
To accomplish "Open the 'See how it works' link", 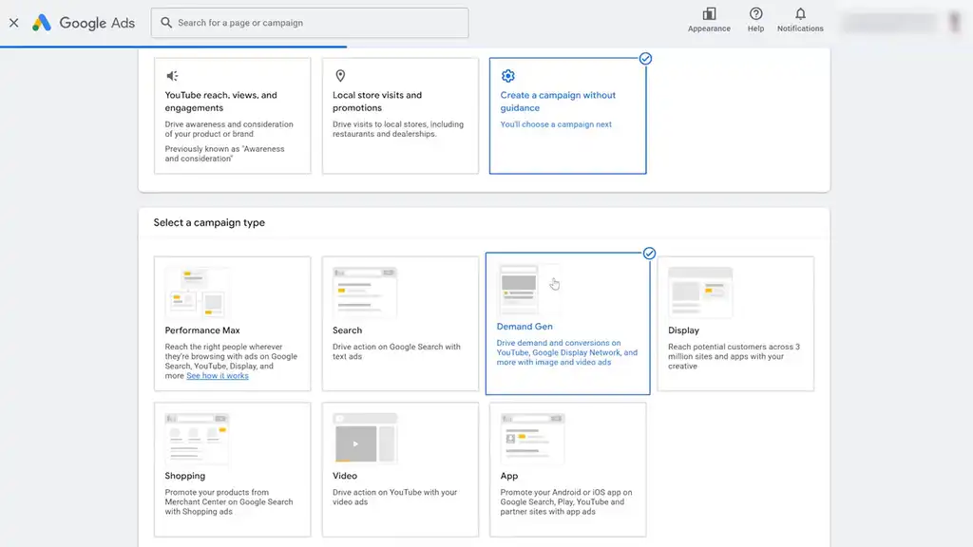I will [218, 376].
